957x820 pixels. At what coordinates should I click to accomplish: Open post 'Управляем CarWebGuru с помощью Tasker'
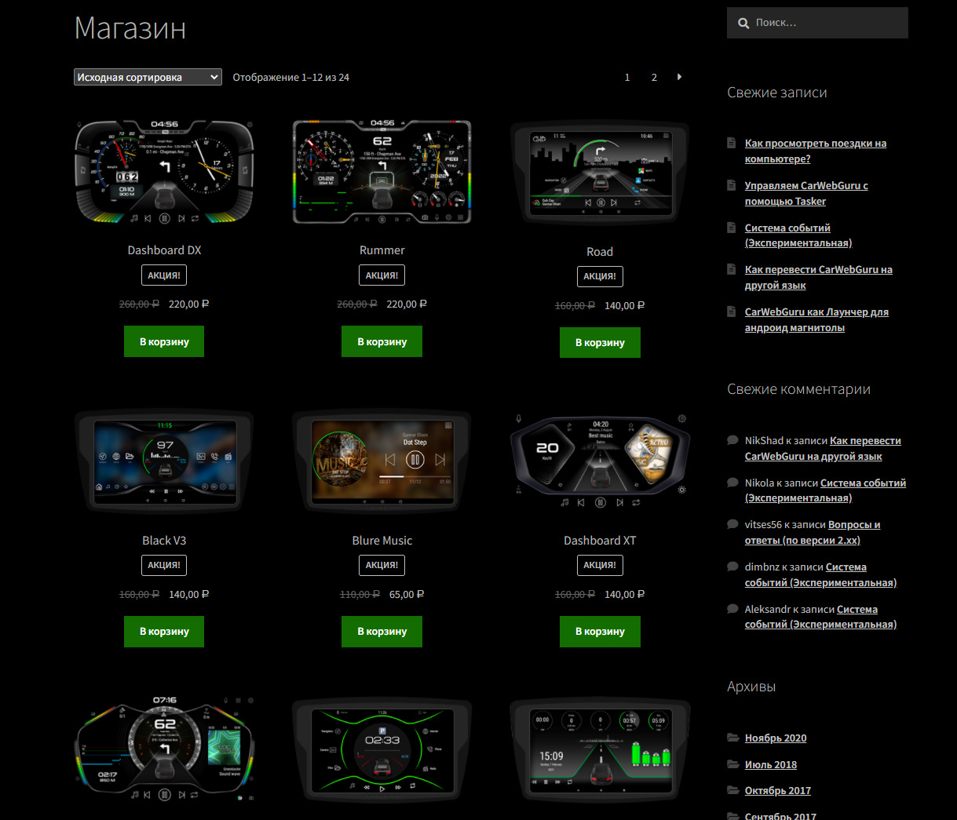pos(806,193)
